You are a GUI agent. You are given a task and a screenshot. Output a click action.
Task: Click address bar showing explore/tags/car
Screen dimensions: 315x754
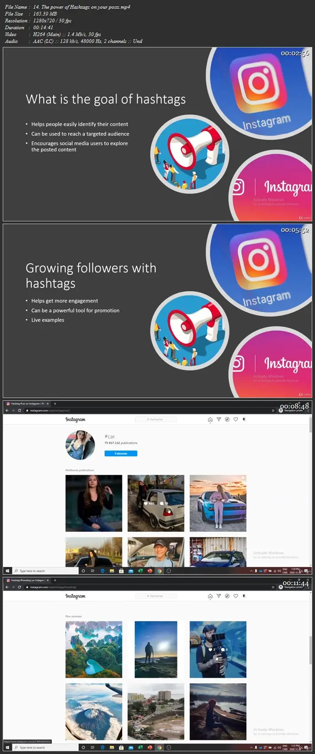coord(146,410)
